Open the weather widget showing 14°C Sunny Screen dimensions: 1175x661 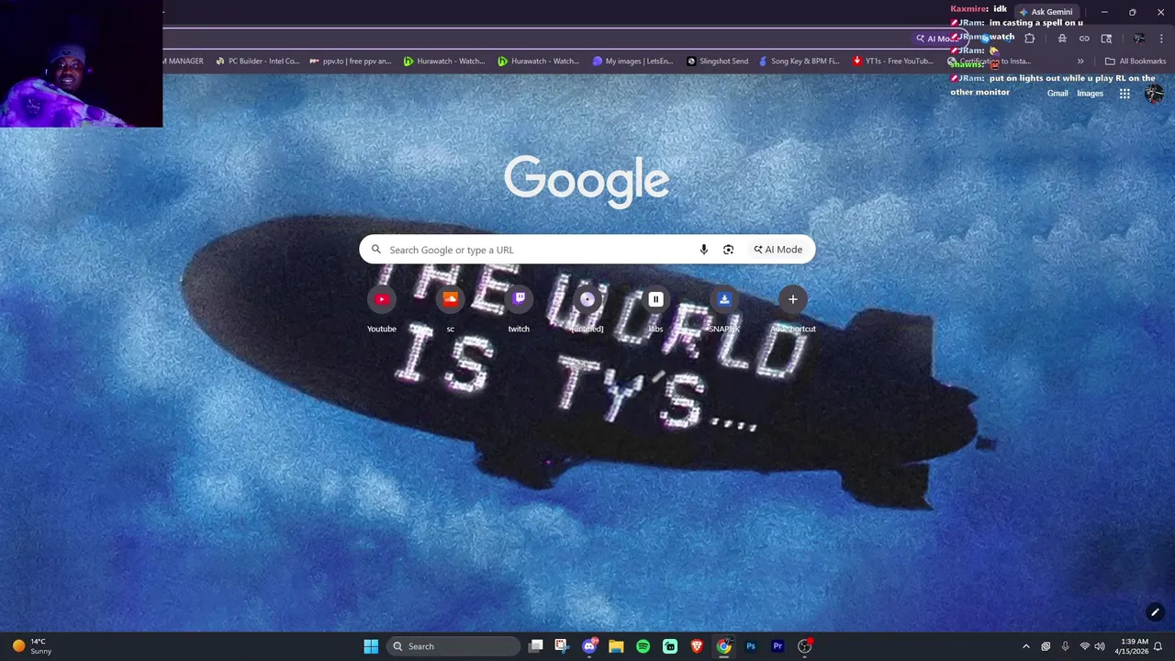(31, 646)
